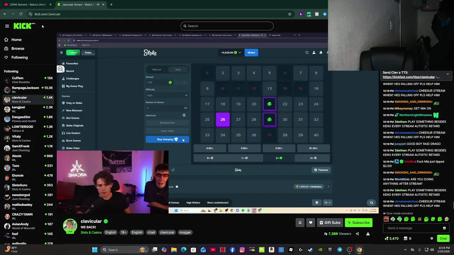Open File Explorer from taskbar
The width and height of the screenshot is (454, 255).
coord(174,250)
